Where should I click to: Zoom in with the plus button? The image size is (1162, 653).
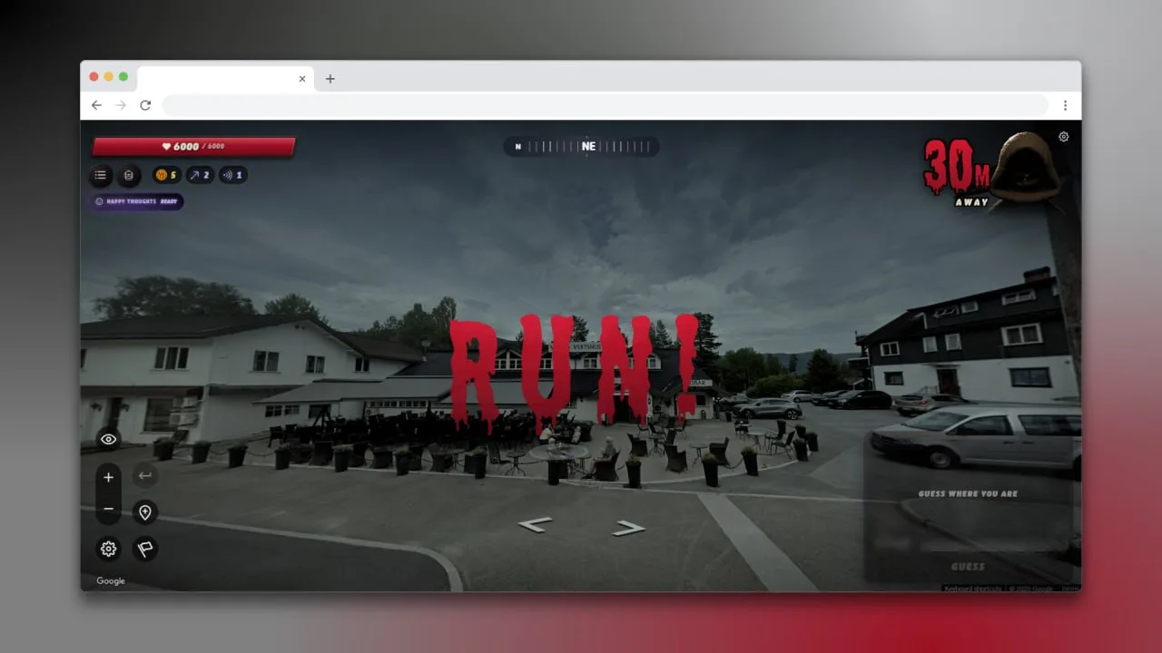click(109, 477)
